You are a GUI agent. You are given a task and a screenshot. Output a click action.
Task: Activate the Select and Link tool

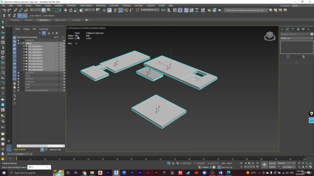tap(15, 10)
